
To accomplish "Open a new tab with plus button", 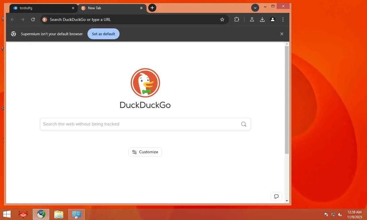I will (x=152, y=8).
